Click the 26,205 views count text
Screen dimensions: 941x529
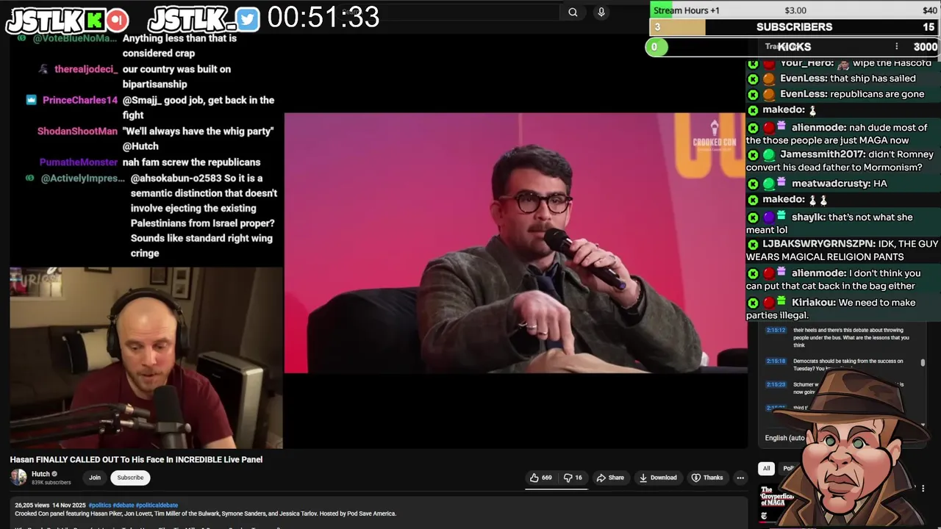tap(31, 505)
